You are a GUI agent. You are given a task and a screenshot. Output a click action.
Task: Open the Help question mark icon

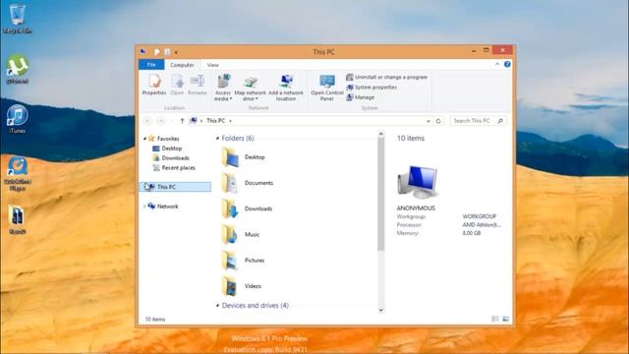tap(507, 64)
